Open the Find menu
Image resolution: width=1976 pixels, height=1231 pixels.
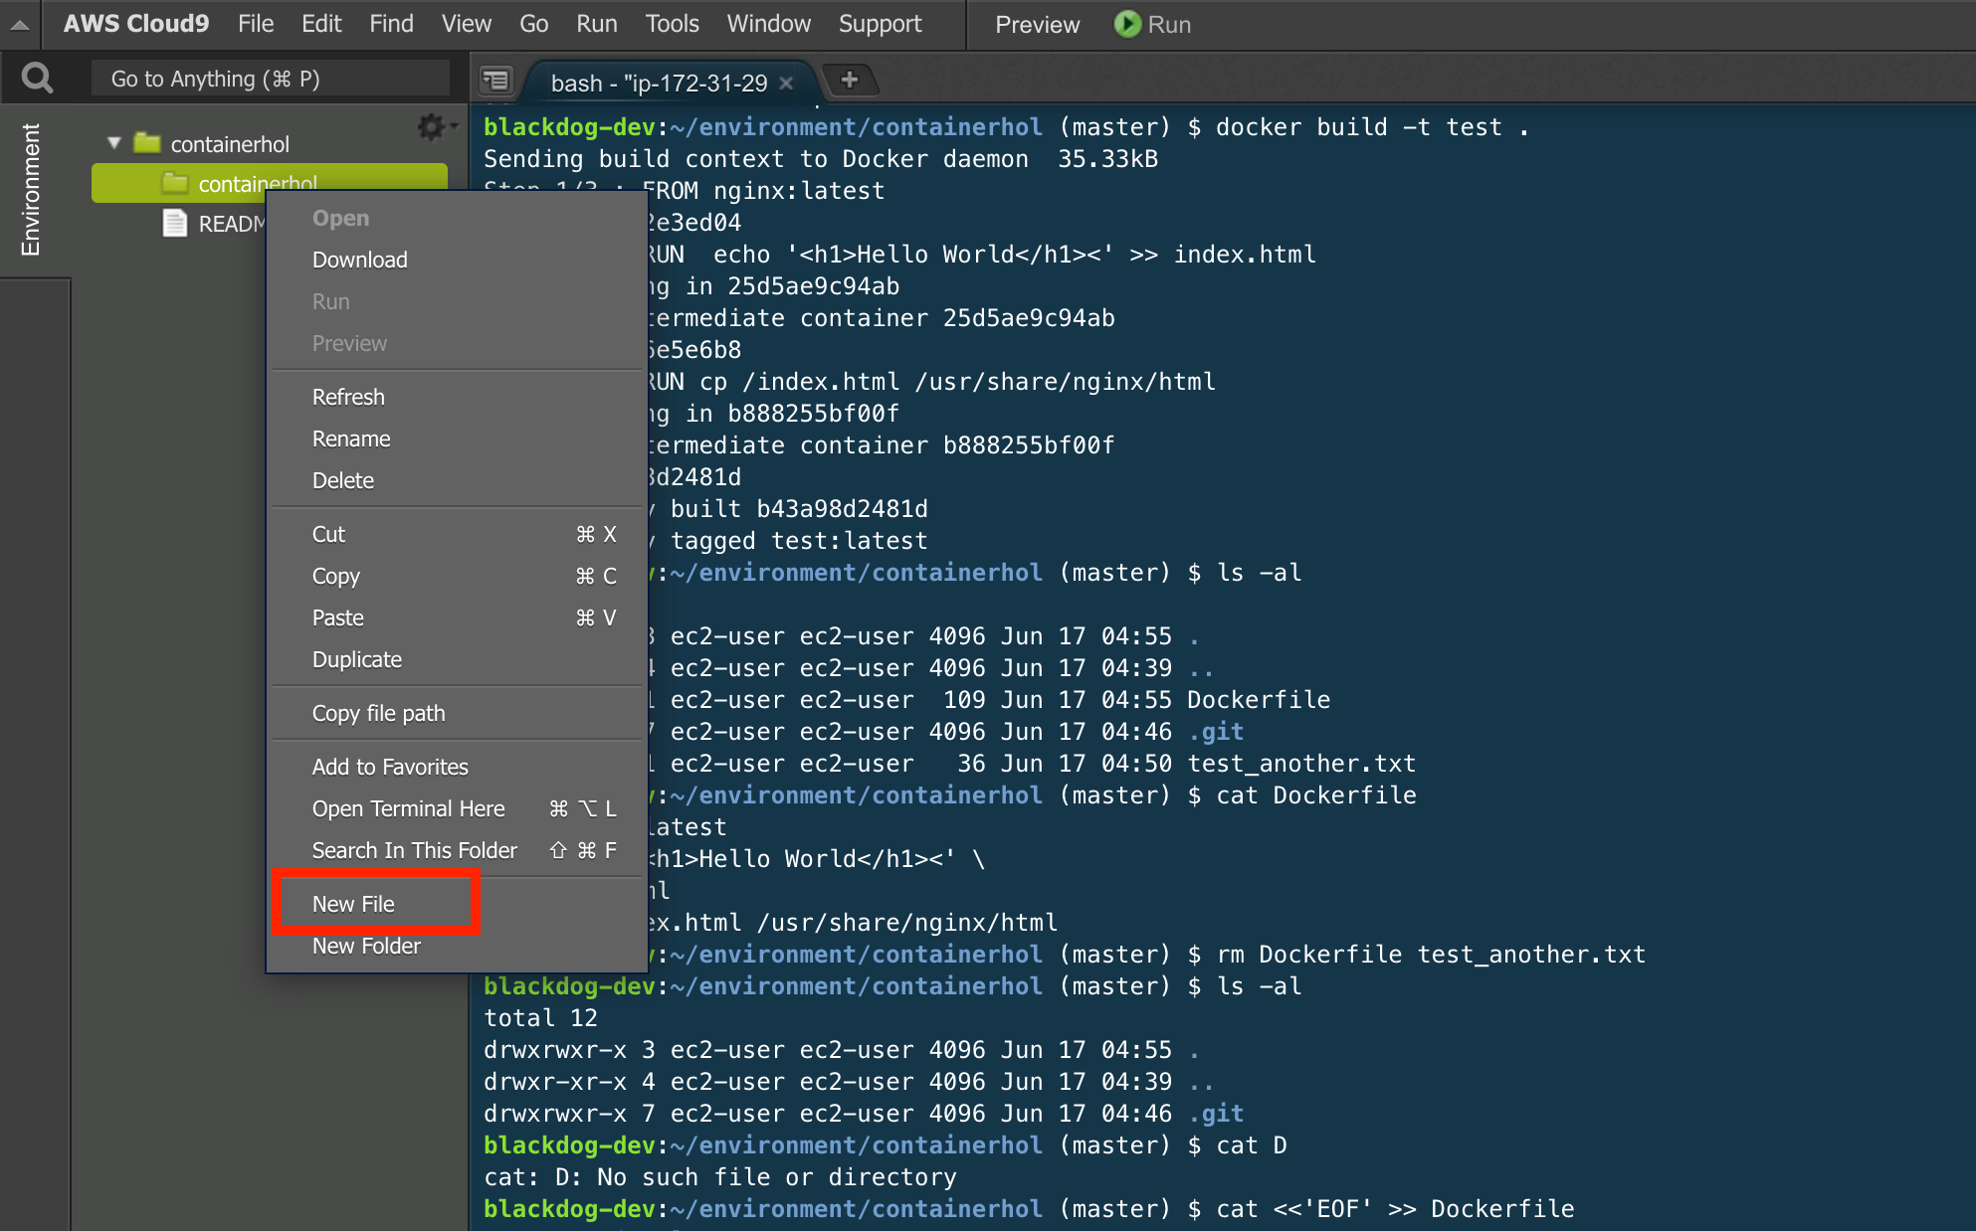click(x=391, y=24)
